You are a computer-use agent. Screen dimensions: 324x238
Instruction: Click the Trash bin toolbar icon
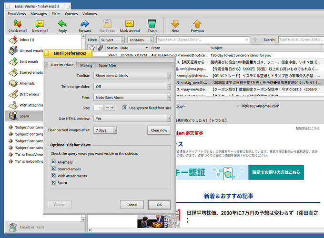(152, 23)
